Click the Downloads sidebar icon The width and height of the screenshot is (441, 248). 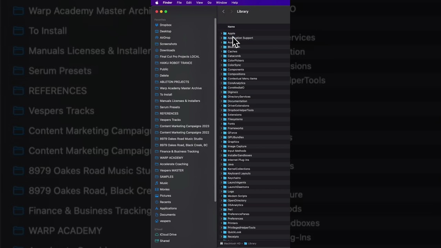[157, 50]
